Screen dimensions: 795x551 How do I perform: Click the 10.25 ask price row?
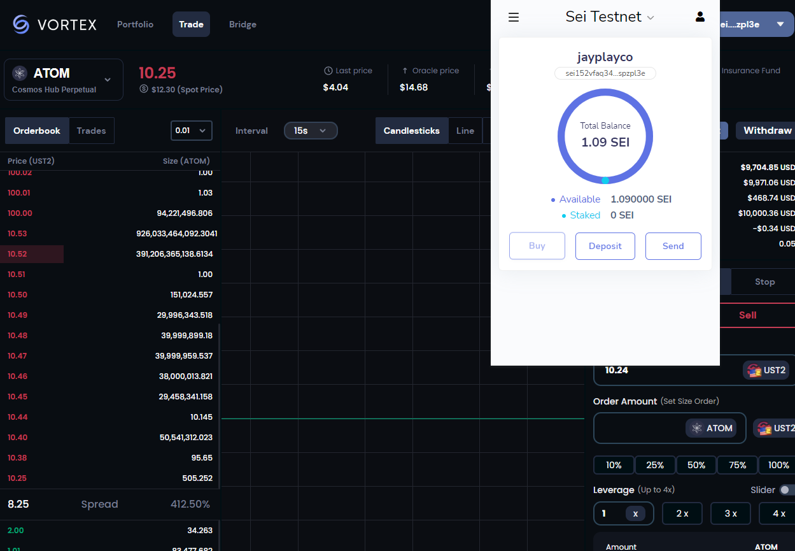click(110, 478)
